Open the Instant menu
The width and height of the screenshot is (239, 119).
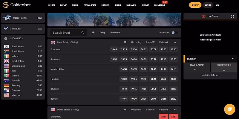click(x=145, y=5)
